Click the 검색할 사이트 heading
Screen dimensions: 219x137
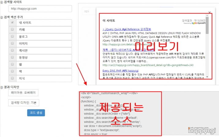(x=13, y=2)
